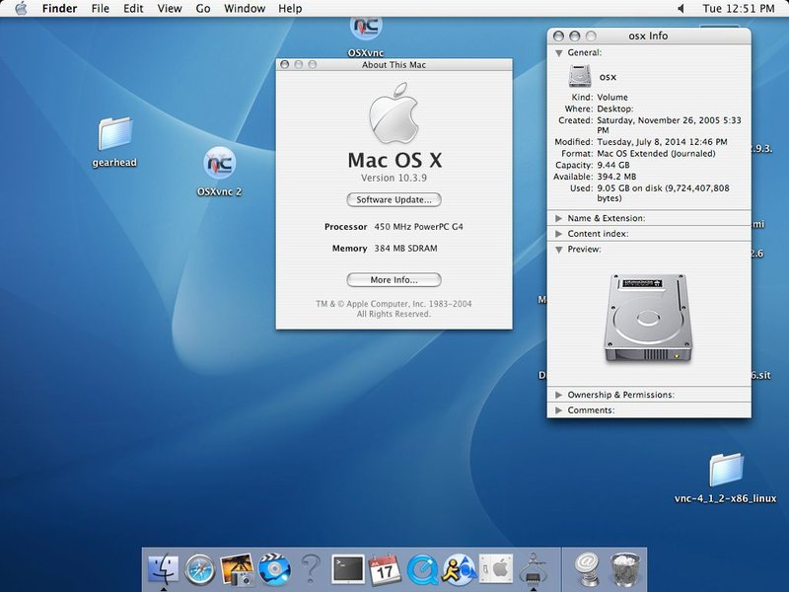Viewport: 789px width, 592px height.
Task: Open the @ spring URL Dock icon
Action: click(587, 569)
